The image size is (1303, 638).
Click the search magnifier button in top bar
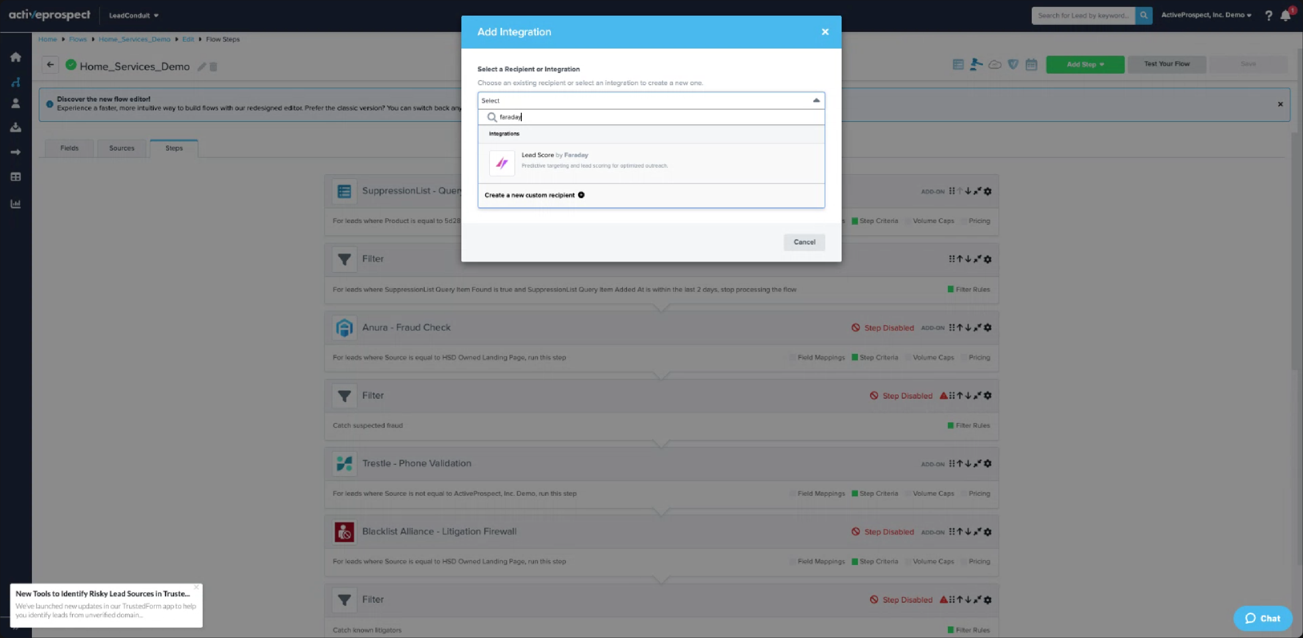click(1144, 16)
